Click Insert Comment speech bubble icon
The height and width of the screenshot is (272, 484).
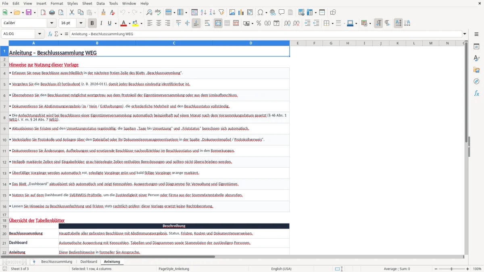(x=282, y=12)
